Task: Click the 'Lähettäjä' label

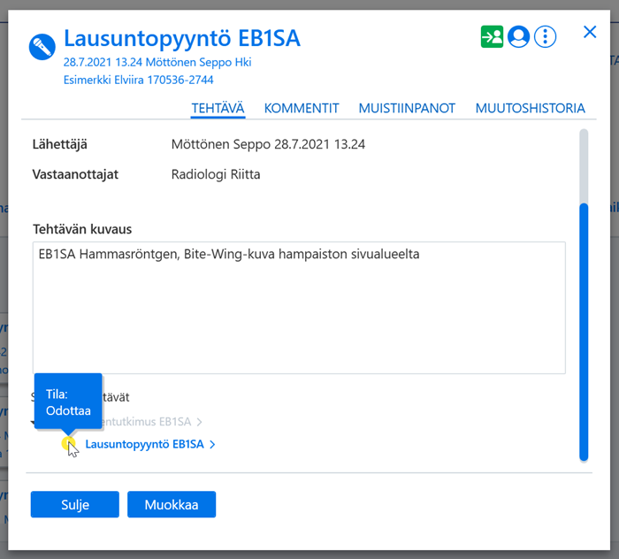Action: click(x=59, y=144)
